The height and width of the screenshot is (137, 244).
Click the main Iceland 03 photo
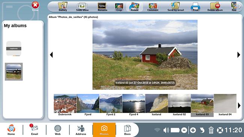point(145,55)
